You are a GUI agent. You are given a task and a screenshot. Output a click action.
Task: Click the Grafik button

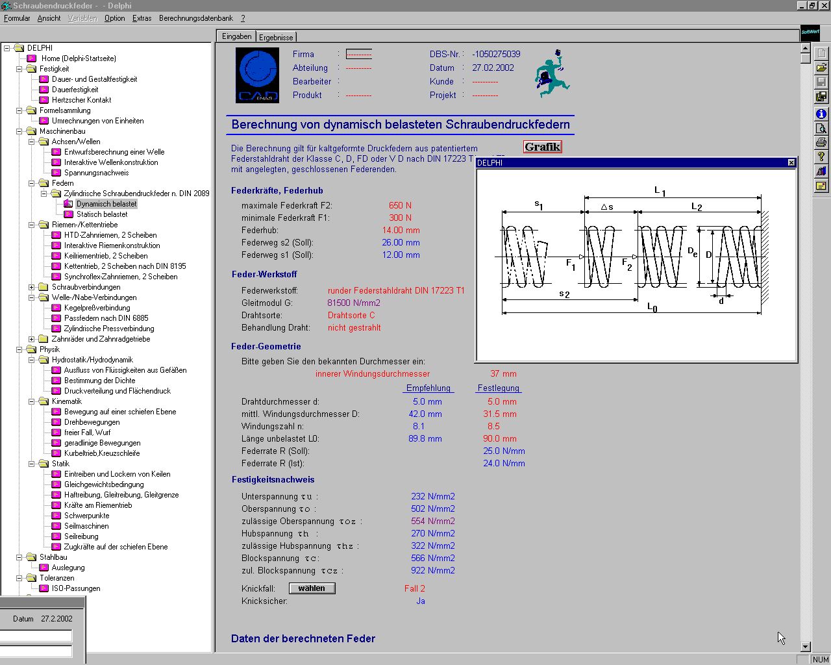click(x=542, y=147)
